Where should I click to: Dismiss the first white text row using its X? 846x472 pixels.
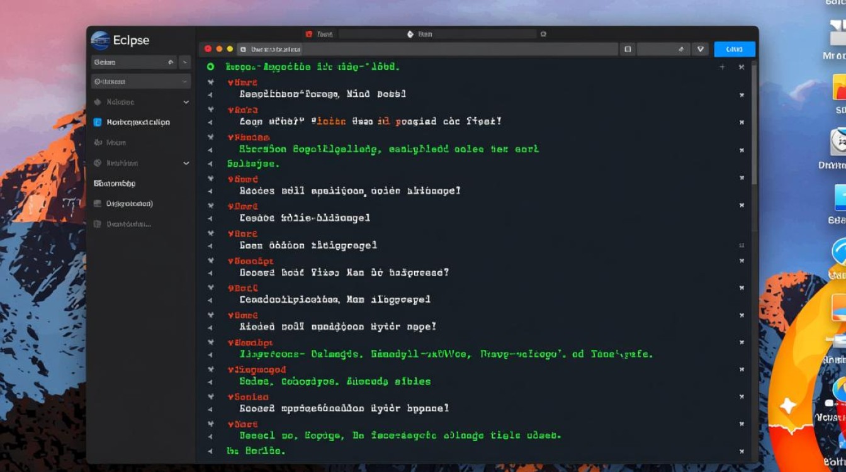coord(742,95)
